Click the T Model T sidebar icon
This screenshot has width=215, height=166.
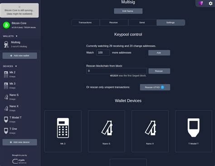point(6,120)
